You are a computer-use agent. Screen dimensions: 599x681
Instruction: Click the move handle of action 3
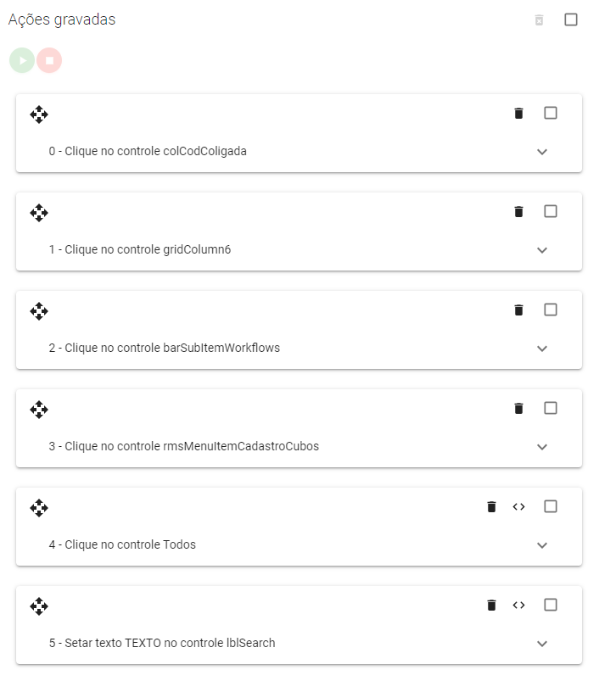pyautogui.click(x=39, y=410)
